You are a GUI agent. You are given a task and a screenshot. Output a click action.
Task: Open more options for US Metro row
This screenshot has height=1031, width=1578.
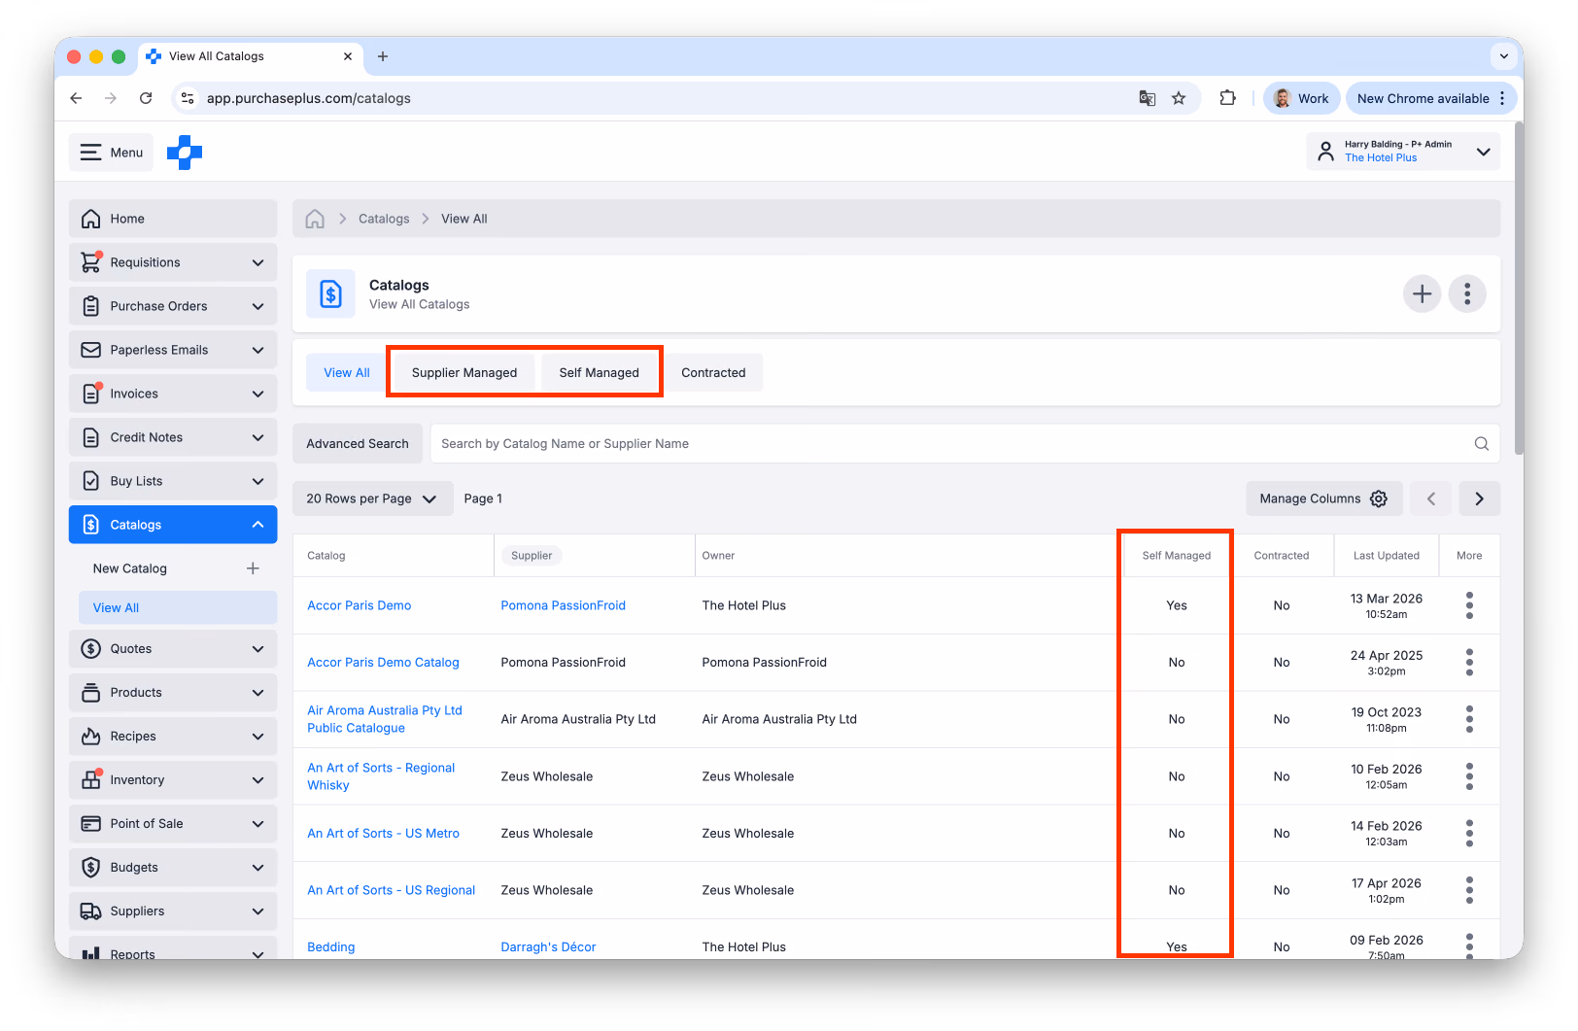click(x=1469, y=834)
